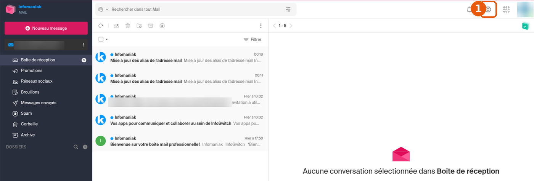Click the archive toolbar icon
This screenshot has height=181, width=534.
coord(151,26)
